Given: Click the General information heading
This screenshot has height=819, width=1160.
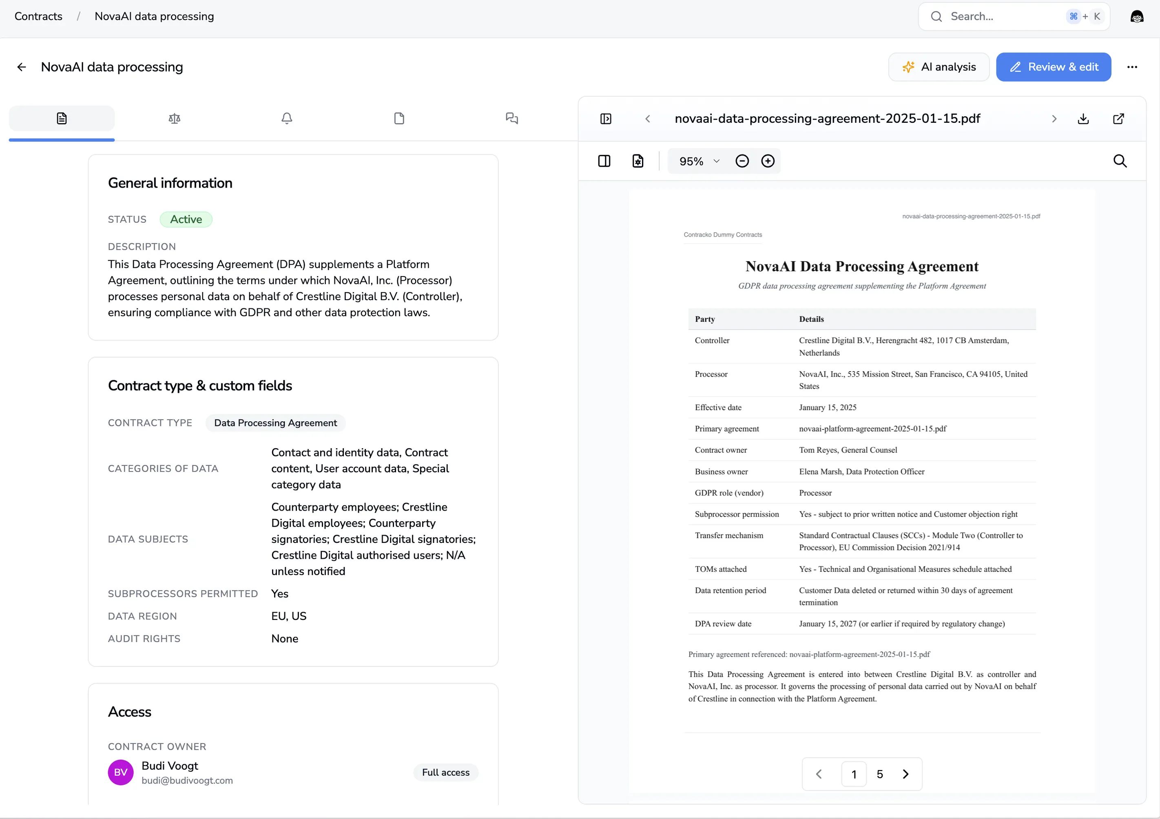Looking at the screenshot, I should tap(170, 183).
